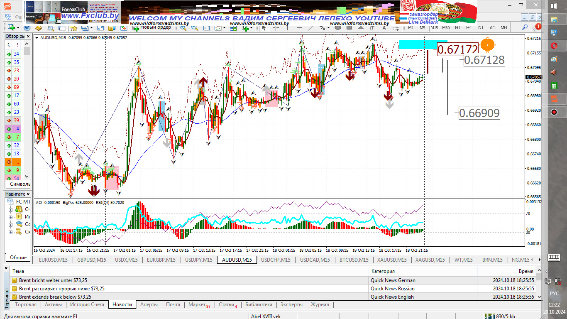Toggle the Navigator star icon

point(74,28)
